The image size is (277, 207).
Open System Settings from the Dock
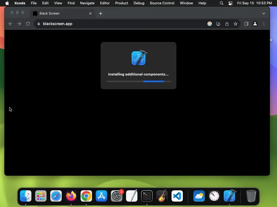coord(117,196)
